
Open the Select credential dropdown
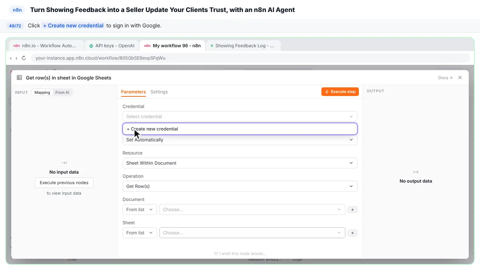[240, 117]
